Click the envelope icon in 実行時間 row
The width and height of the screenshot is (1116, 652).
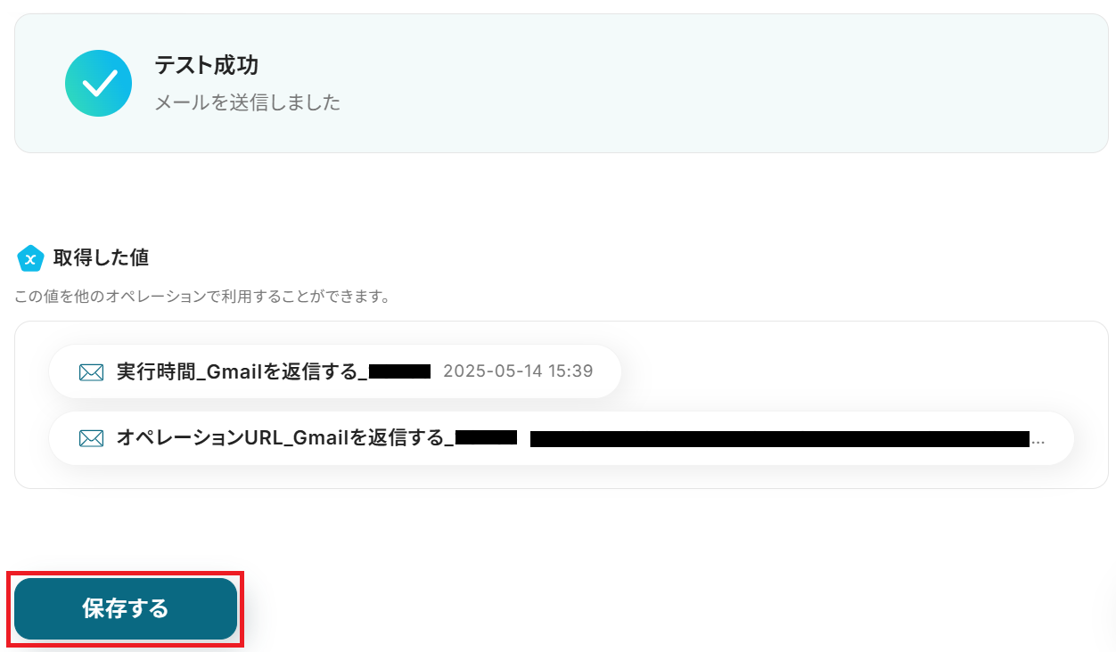point(92,372)
